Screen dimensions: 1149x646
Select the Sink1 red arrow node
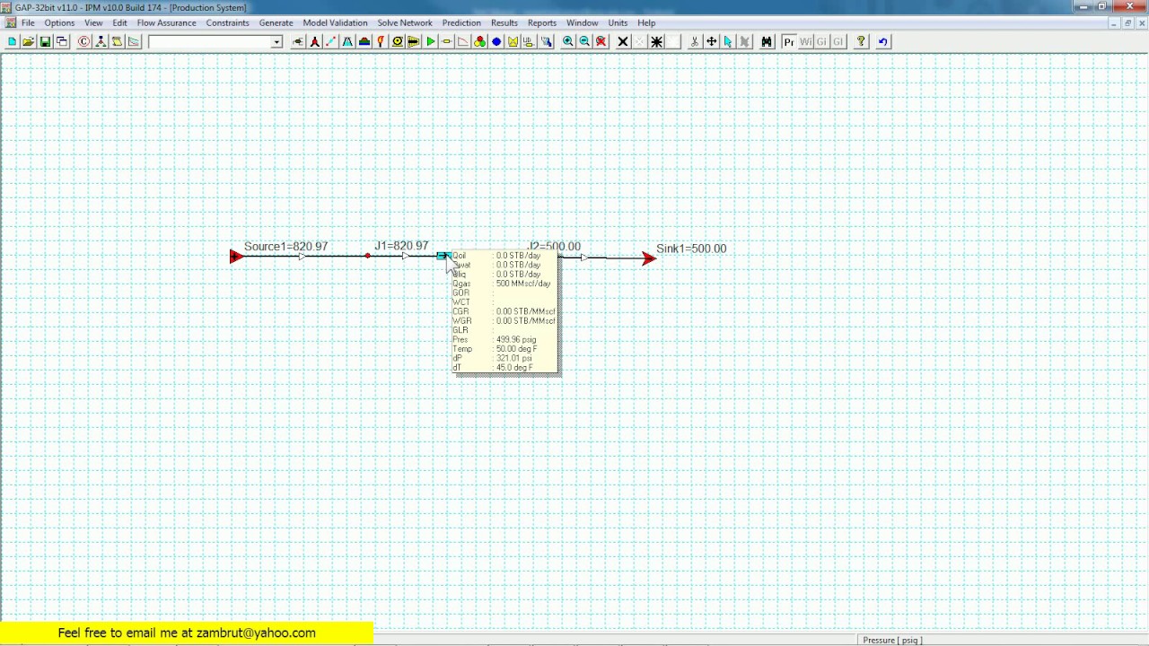point(649,258)
